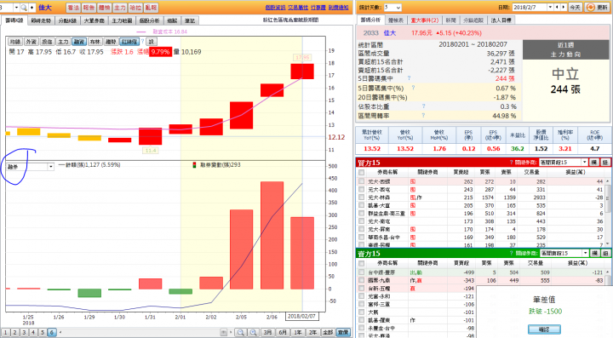Click help icon beside 區間周轉率
Image resolution: width=613 pixels, height=338 pixels.
click(423, 115)
